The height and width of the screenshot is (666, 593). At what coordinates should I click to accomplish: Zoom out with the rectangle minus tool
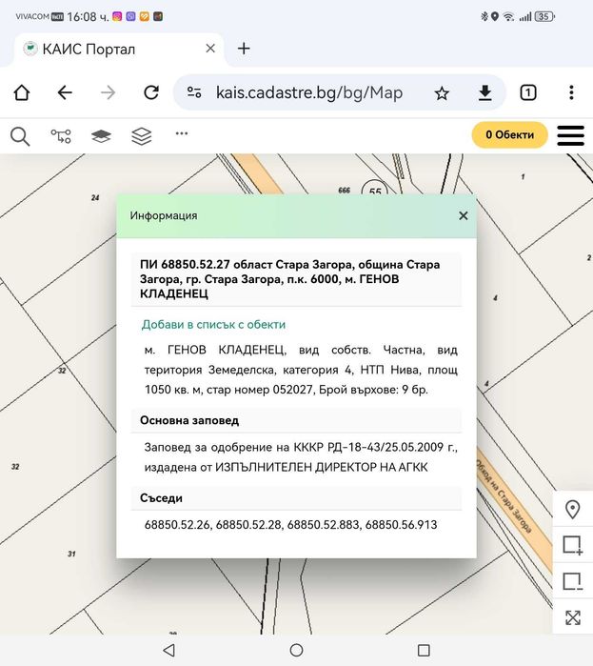click(573, 581)
